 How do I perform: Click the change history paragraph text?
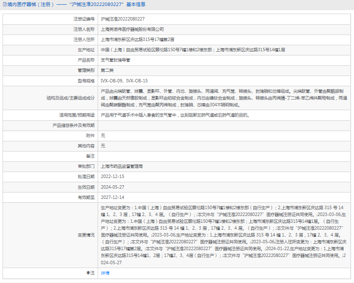coord(223,235)
